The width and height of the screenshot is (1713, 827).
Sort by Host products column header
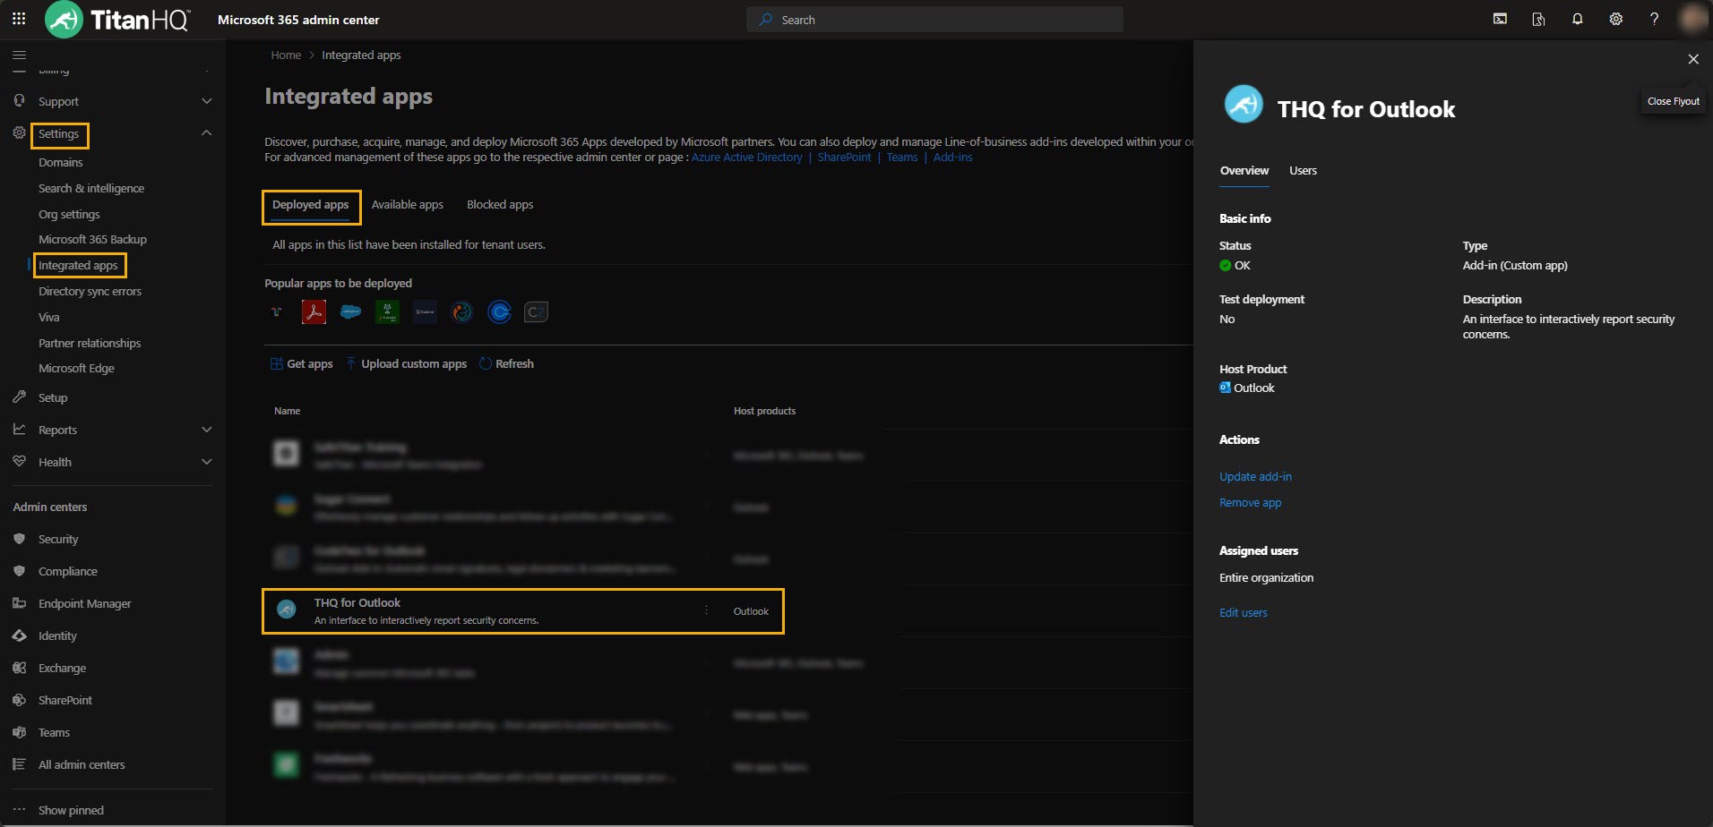click(x=764, y=411)
